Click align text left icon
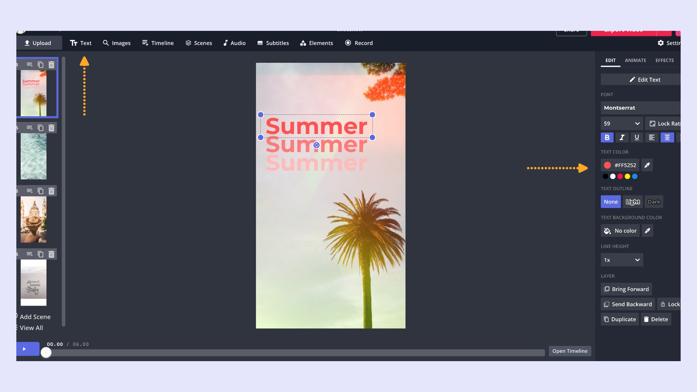Image resolution: width=697 pixels, height=392 pixels. click(x=652, y=138)
